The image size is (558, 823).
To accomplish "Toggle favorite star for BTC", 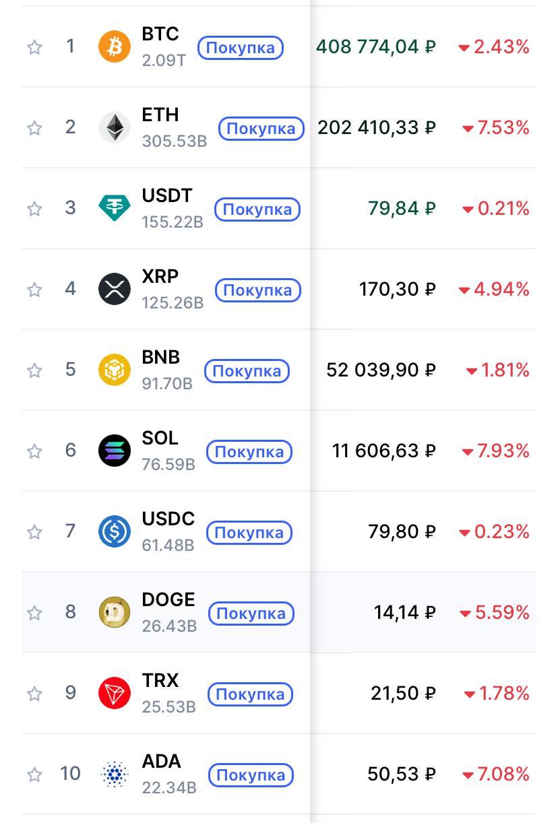I will (x=34, y=47).
